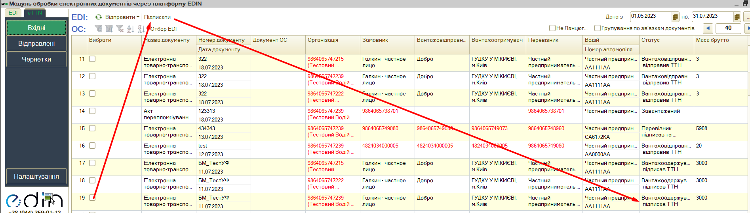Select the row 14 checkbox
Image resolution: width=750 pixels, height=213 pixels.
tap(92, 111)
